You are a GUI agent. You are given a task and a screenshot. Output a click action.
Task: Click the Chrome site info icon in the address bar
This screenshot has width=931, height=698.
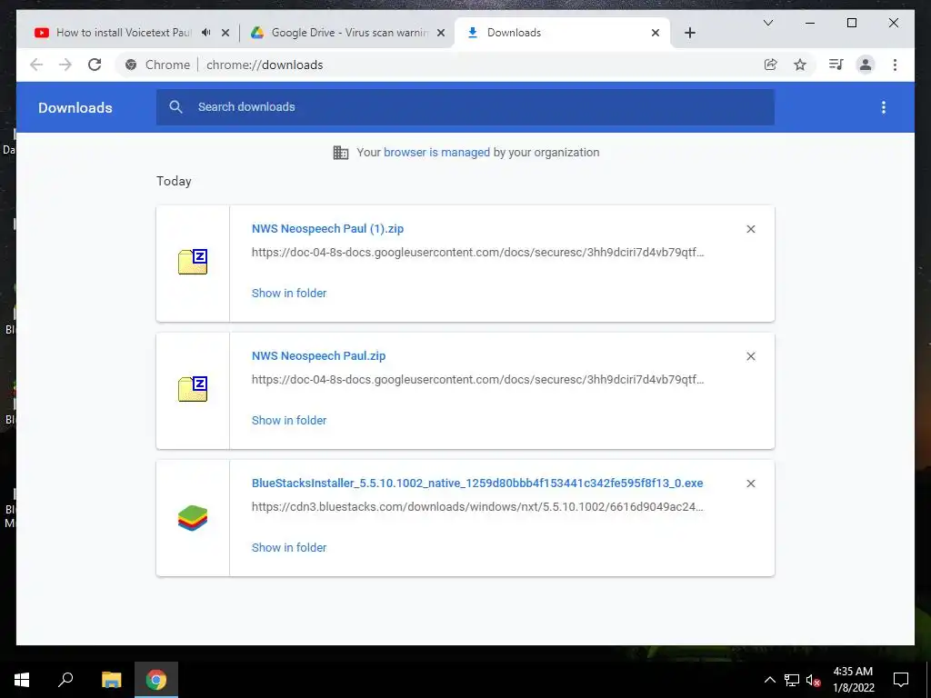coord(131,65)
